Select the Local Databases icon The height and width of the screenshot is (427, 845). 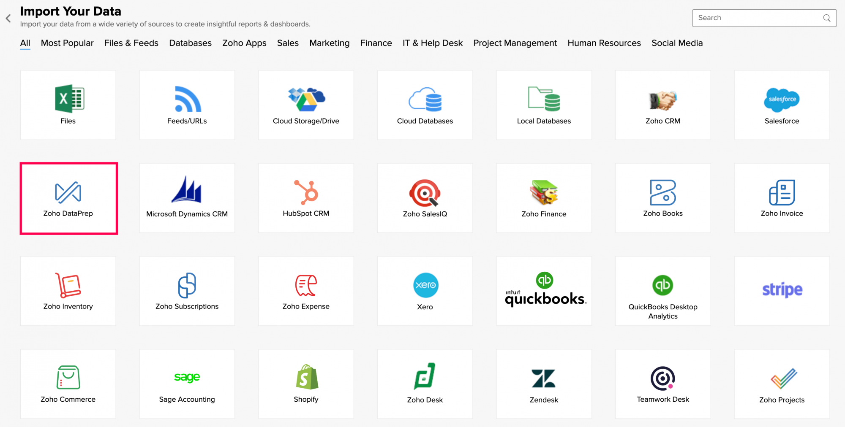point(544,99)
